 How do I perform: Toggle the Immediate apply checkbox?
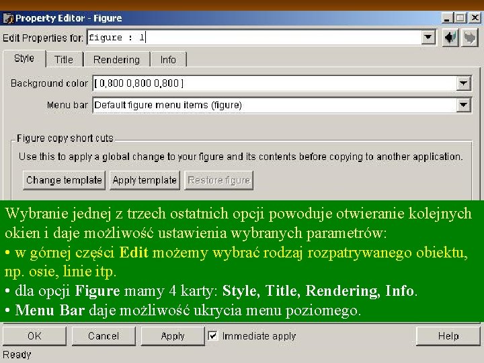coord(212,335)
